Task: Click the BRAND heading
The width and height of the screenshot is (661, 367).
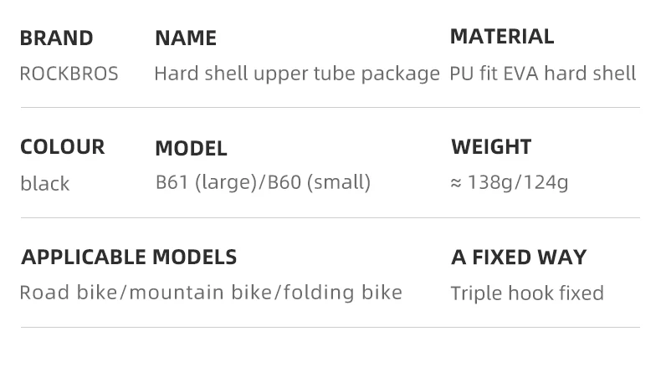Action: (56, 38)
